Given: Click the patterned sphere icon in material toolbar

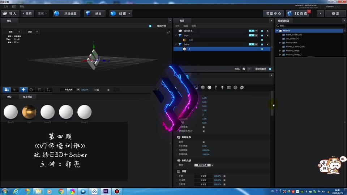Looking at the screenshot, I should (x=235, y=87).
